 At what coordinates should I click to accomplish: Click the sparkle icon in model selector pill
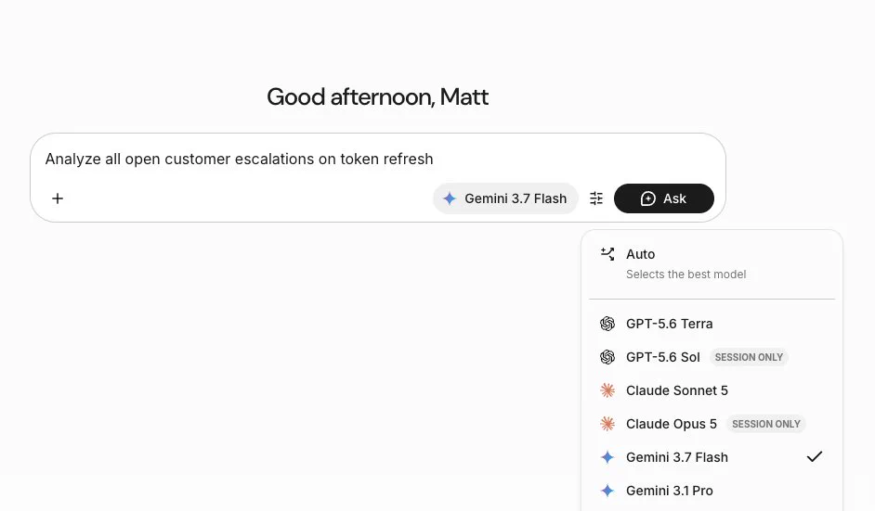point(450,198)
